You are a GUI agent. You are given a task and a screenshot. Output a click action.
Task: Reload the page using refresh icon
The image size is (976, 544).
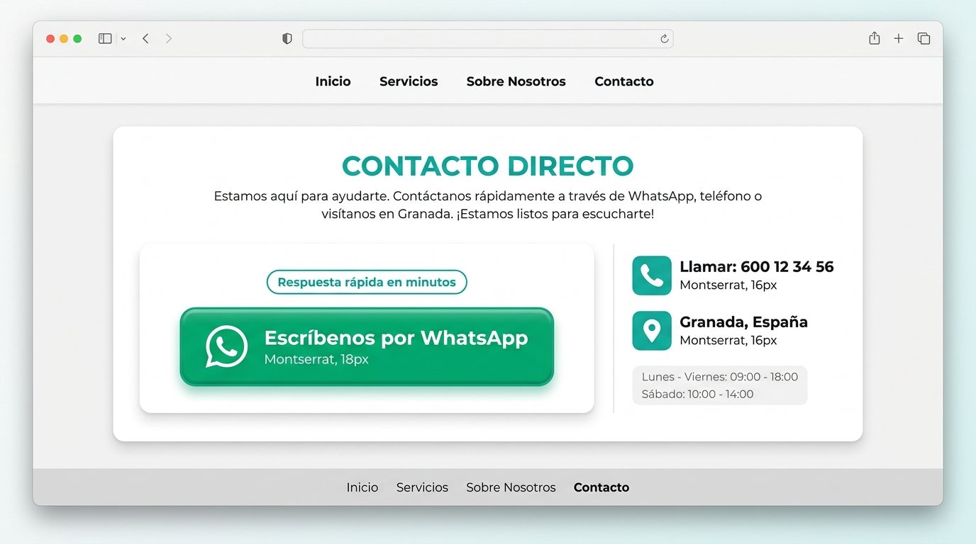pos(664,39)
